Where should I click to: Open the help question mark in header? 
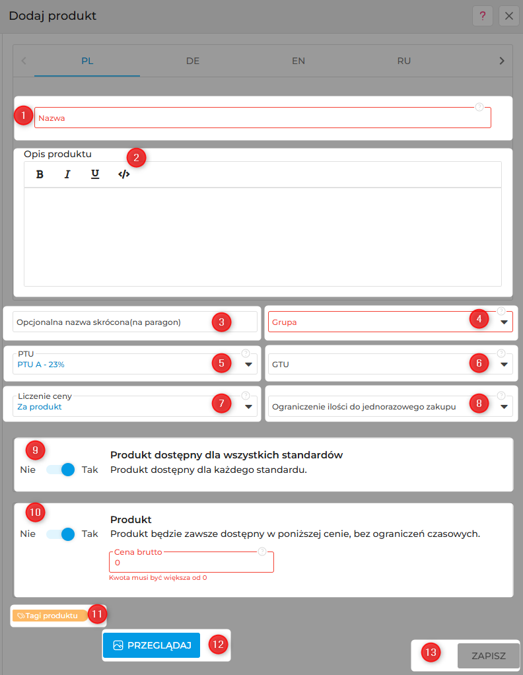483,17
